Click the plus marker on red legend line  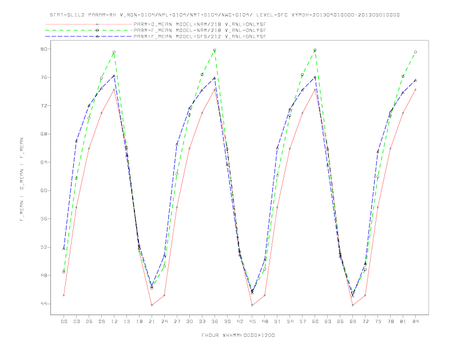point(97,24)
